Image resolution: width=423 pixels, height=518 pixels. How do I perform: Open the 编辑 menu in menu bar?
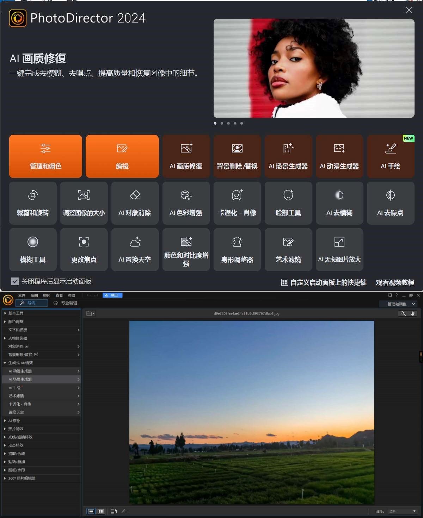(x=34, y=295)
